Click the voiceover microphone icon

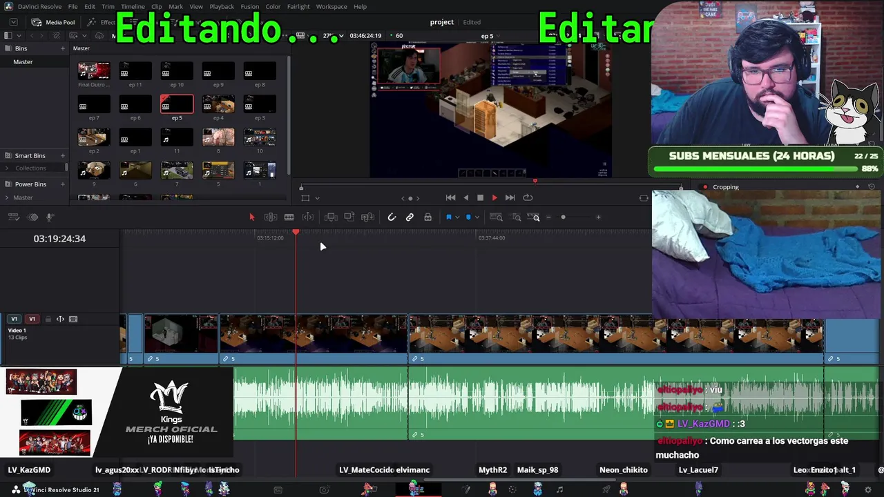(50, 217)
